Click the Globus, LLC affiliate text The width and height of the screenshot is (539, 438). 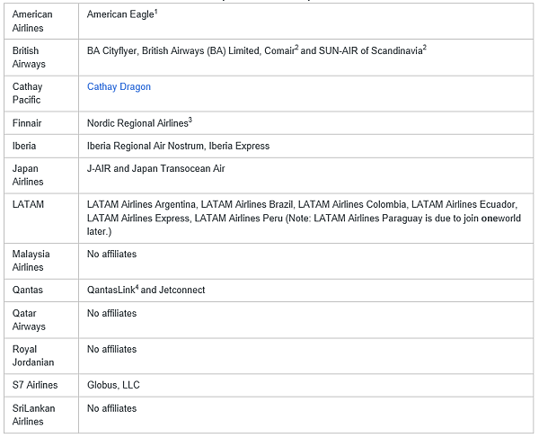(113, 385)
